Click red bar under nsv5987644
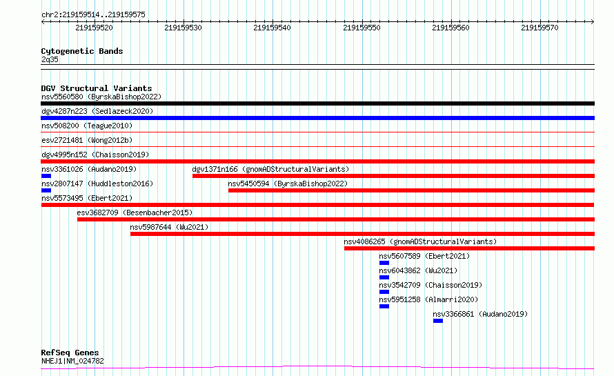 coord(363,234)
